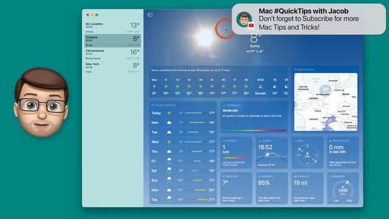Click the cloud icon in Mon 19° row
The width and height of the screenshot is (389, 219).
pyautogui.click(x=169, y=123)
